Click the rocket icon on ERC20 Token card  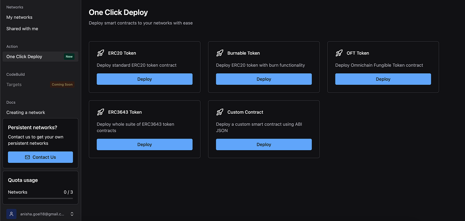point(101,53)
